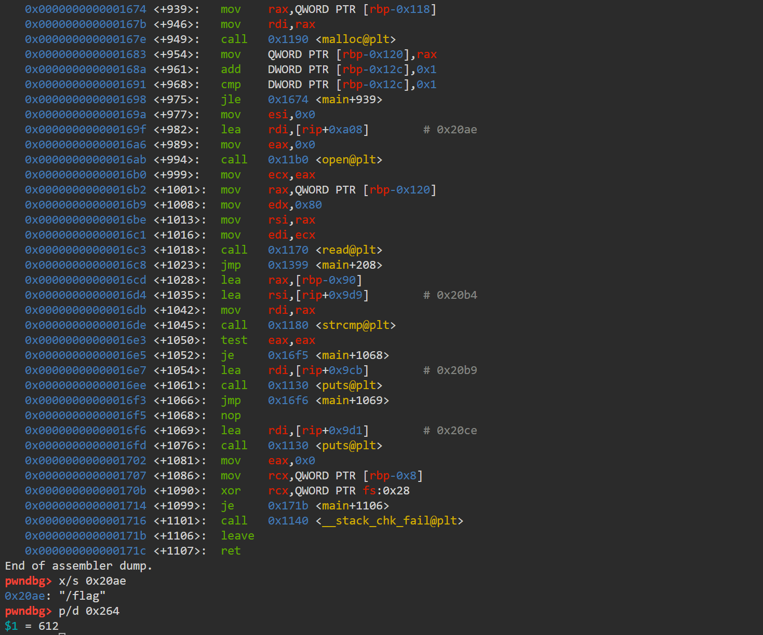Select the jle mnemonic
This screenshot has height=635, width=763.
coord(231,100)
